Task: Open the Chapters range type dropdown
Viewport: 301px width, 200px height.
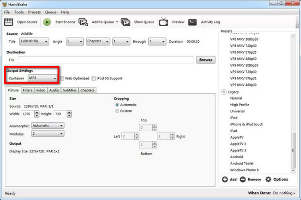Action: pyautogui.click(x=98, y=41)
